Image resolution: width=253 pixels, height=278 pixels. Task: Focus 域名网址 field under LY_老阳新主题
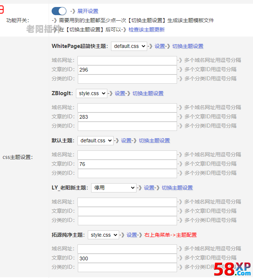pos(127,202)
